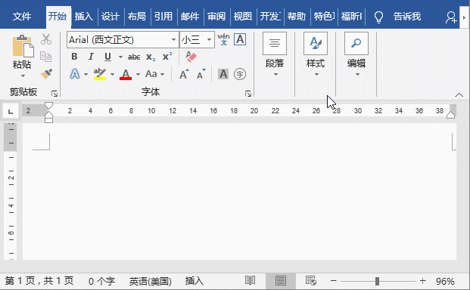Image resolution: width=470 pixels, height=290 pixels.
Task: Toggle superscript formatting
Action: point(167,56)
